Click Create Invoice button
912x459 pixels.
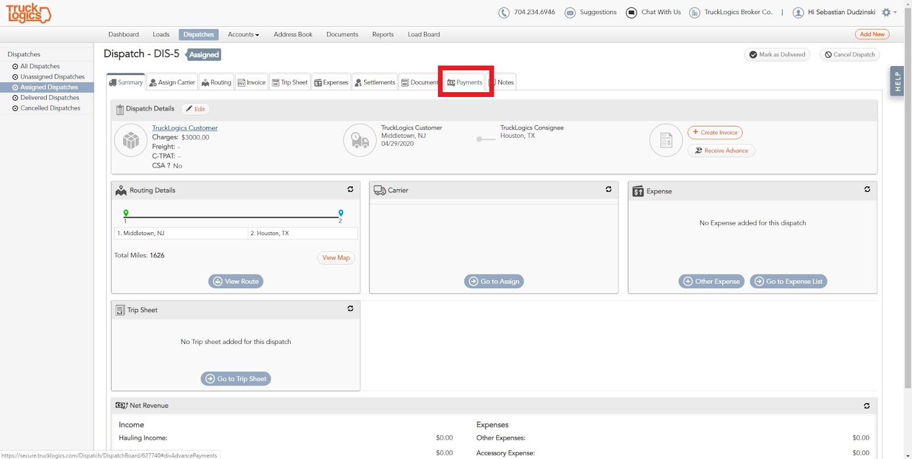(715, 133)
